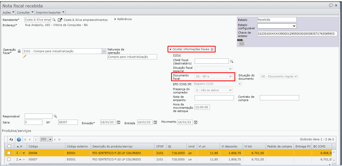Image resolution: width=342 pixels, height=166 pixels.
Task: Check the row checkbox for item 00007
Action: coord(9,159)
